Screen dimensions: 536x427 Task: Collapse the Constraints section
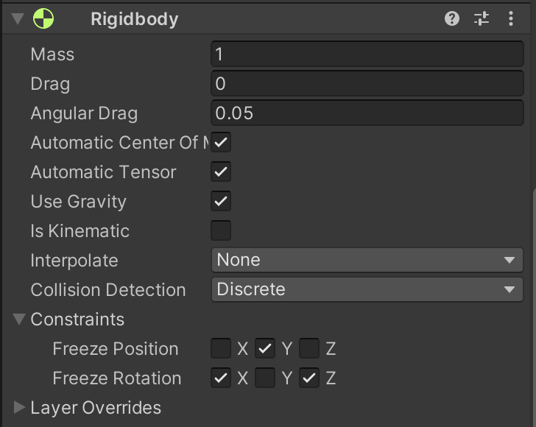19,320
